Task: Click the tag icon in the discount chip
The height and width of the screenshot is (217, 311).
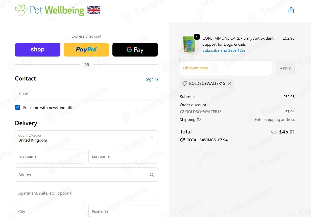Action: 185,83
